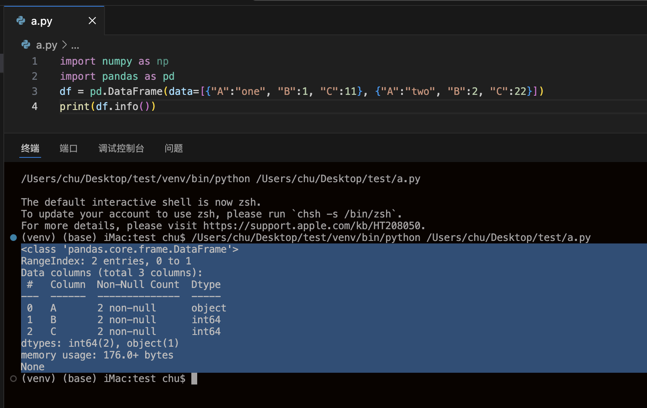The width and height of the screenshot is (647, 408).
Task: Place cursor on df.info in line 4
Action: tap(117, 107)
